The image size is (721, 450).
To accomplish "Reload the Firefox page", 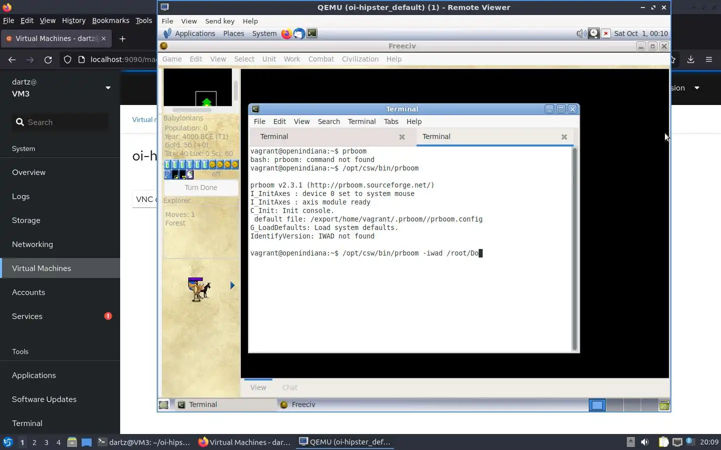I will pos(48,59).
